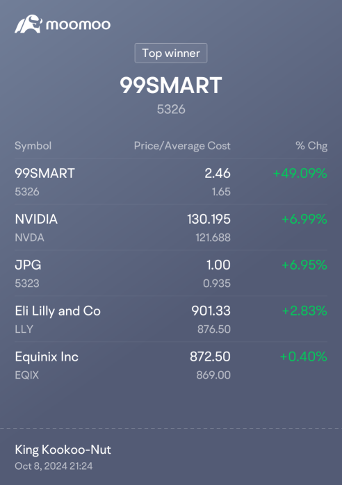
Task: Click the EQIX ticker symbol
Action: coord(27,375)
